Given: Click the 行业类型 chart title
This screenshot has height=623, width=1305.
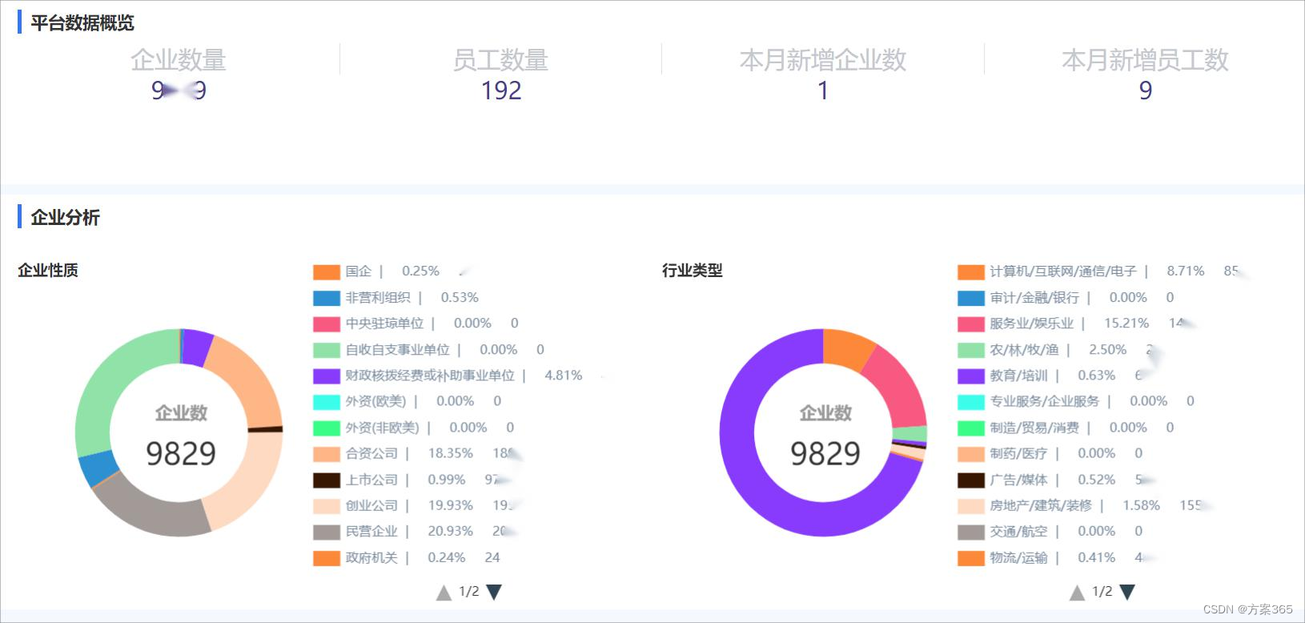Looking at the screenshot, I should tap(693, 271).
